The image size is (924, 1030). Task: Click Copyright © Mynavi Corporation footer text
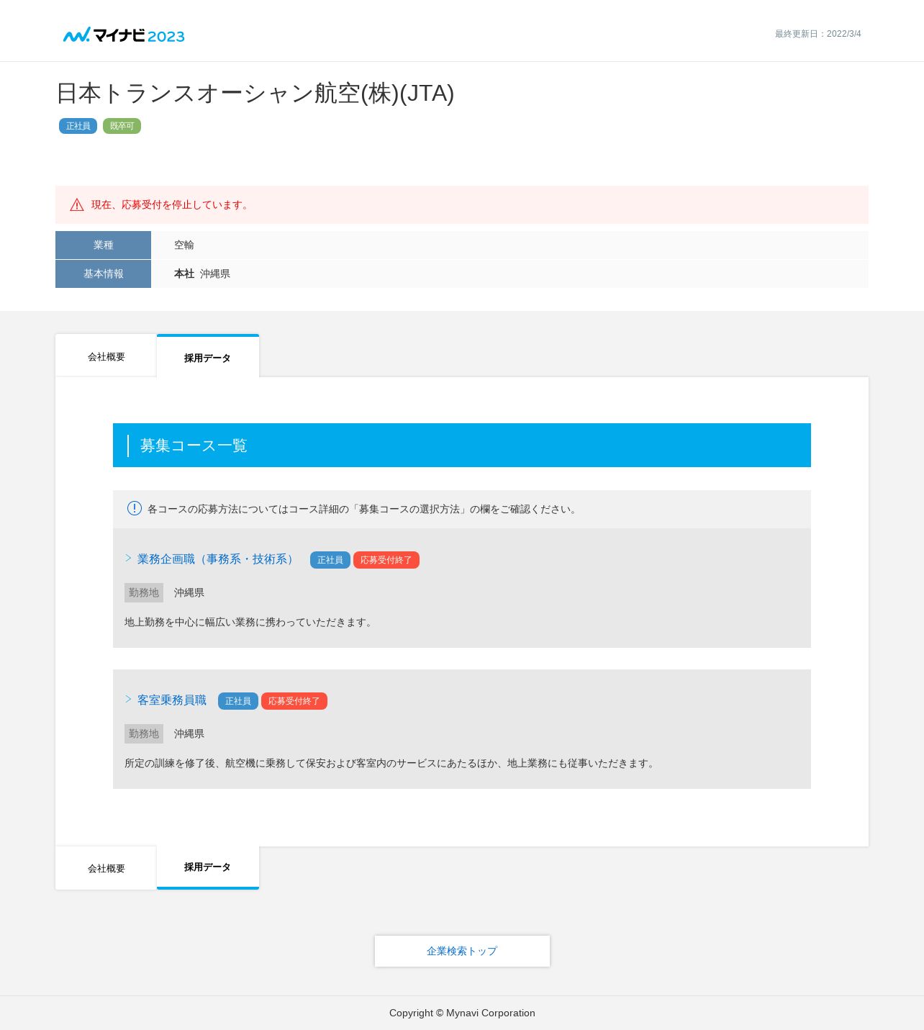tap(462, 1013)
